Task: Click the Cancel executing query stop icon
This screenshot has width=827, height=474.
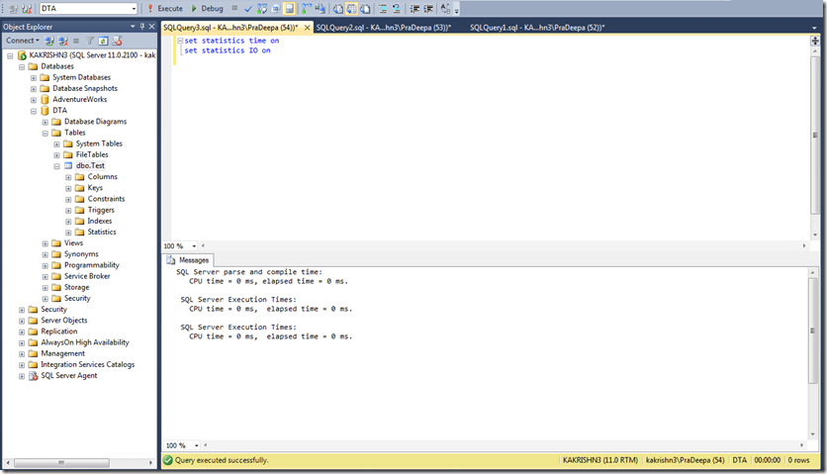Action: point(234,9)
